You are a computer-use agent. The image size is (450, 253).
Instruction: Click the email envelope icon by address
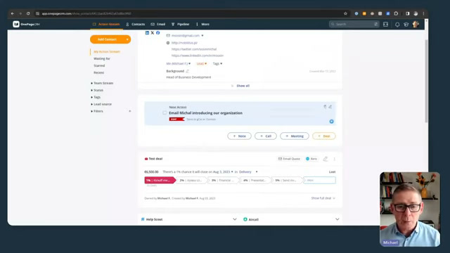pos(168,36)
